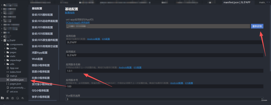Click the components folder icon

click(8, 44)
